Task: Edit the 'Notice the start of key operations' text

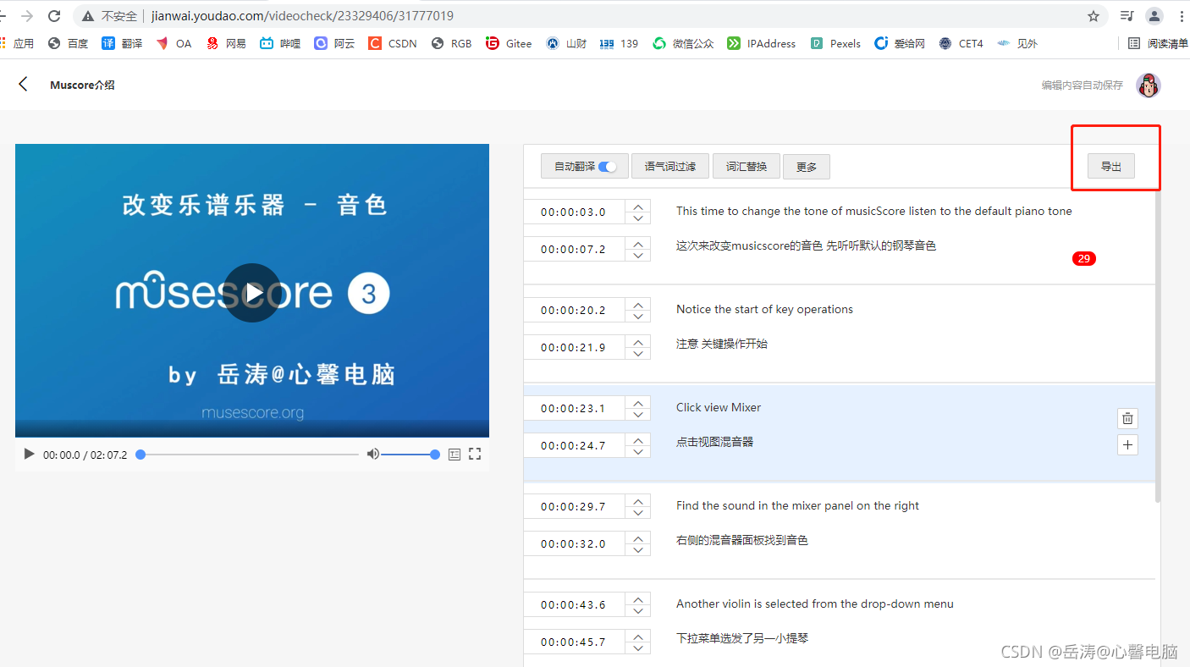Action: [x=764, y=309]
